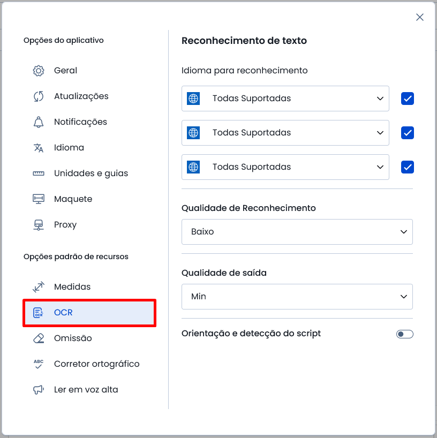The height and width of the screenshot is (438, 437).
Task: Click the Unidades e guias ruler icon
Action: [39, 173]
